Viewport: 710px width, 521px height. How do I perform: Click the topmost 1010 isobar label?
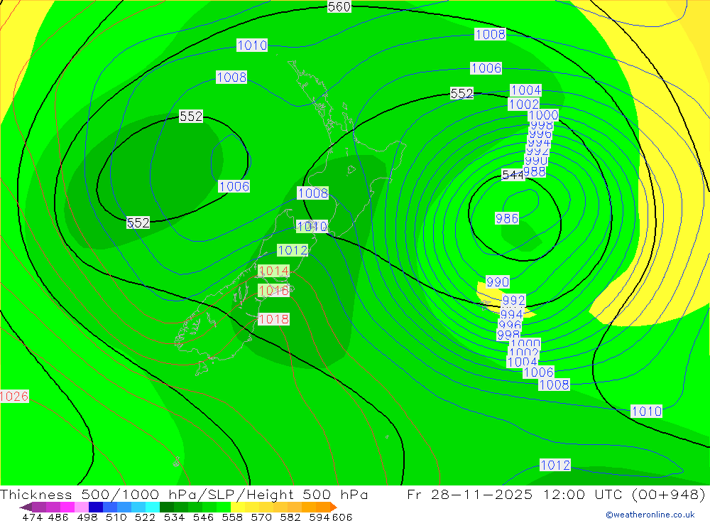(252, 45)
